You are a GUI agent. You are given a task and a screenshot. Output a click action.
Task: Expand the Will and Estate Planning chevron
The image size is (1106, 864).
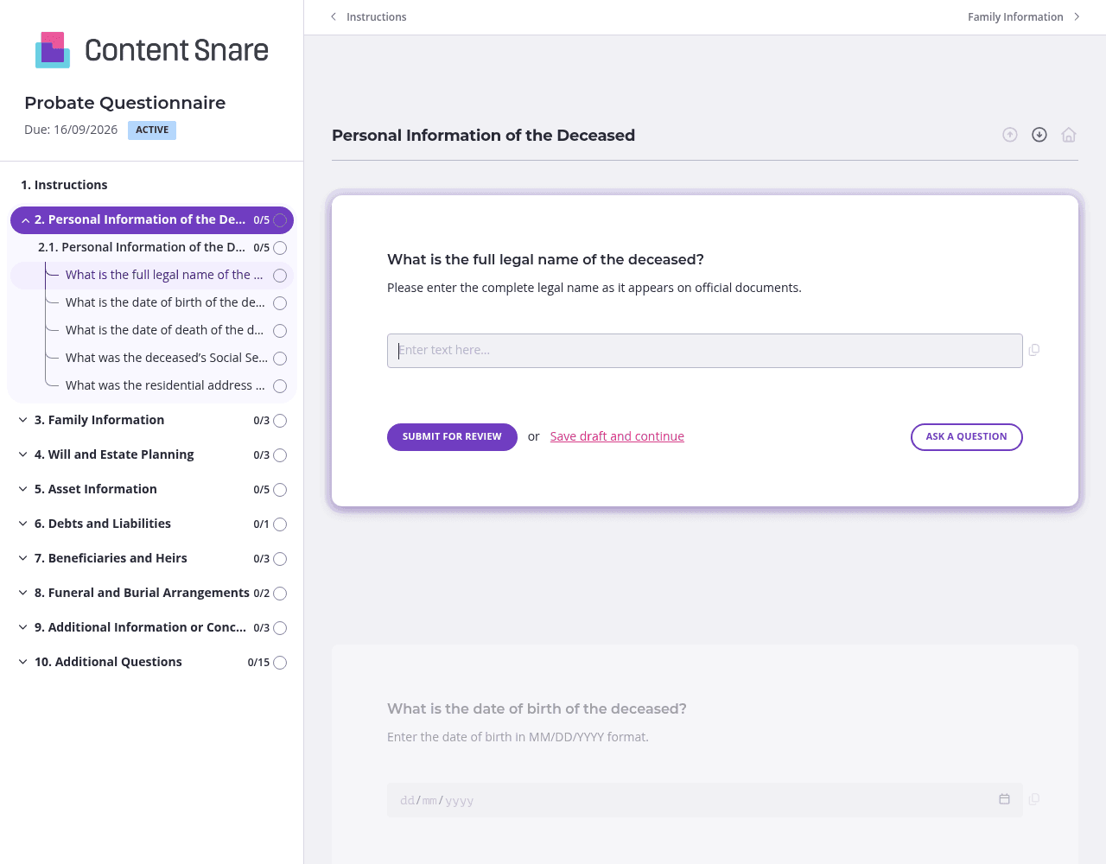pos(23,454)
